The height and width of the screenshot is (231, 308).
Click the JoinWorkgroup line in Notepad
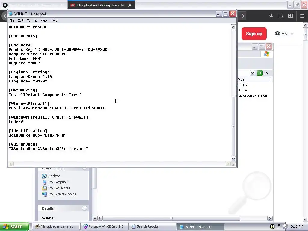tap(38, 135)
